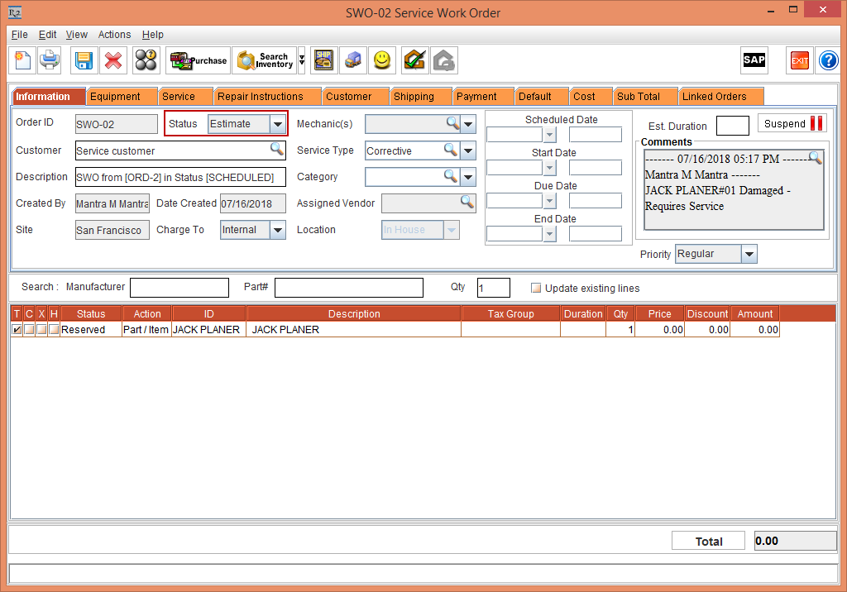This screenshot has width=847, height=592.
Task: Save the work order
Action: tap(83, 60)
